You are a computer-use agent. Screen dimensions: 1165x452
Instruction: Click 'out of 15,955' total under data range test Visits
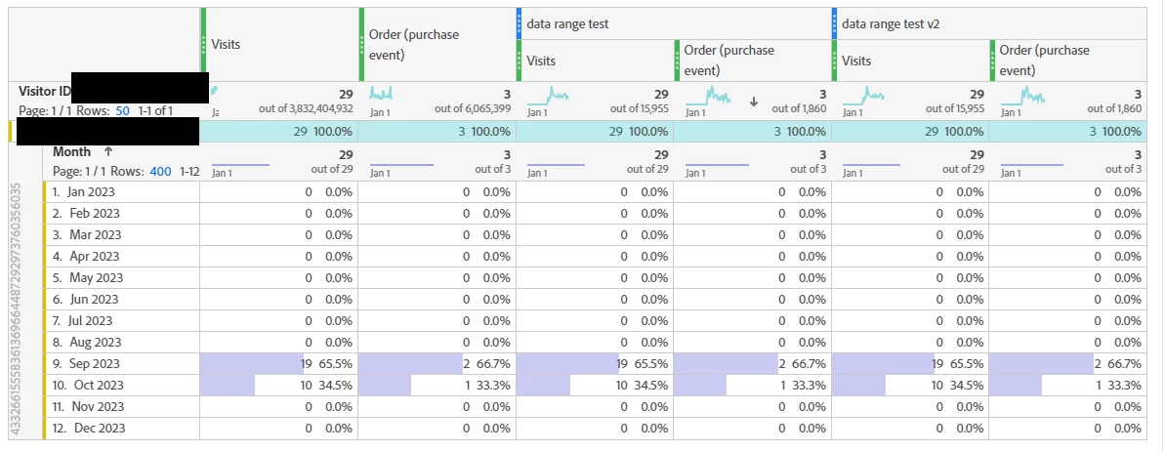tap(640, 109)
